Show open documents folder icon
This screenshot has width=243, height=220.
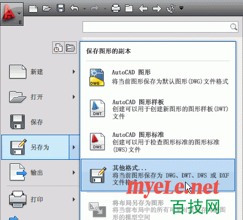[x=70, y=48]
